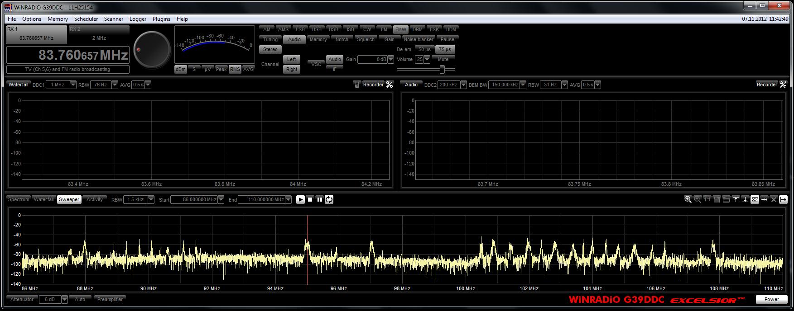This screenshot has height=311, width=794.
Task: Switch meter units to dBm
Action: pos(181,69)
